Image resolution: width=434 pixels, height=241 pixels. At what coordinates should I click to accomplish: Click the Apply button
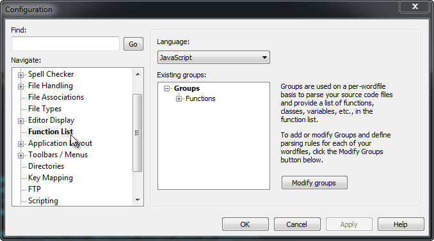[x=349, y=224]
